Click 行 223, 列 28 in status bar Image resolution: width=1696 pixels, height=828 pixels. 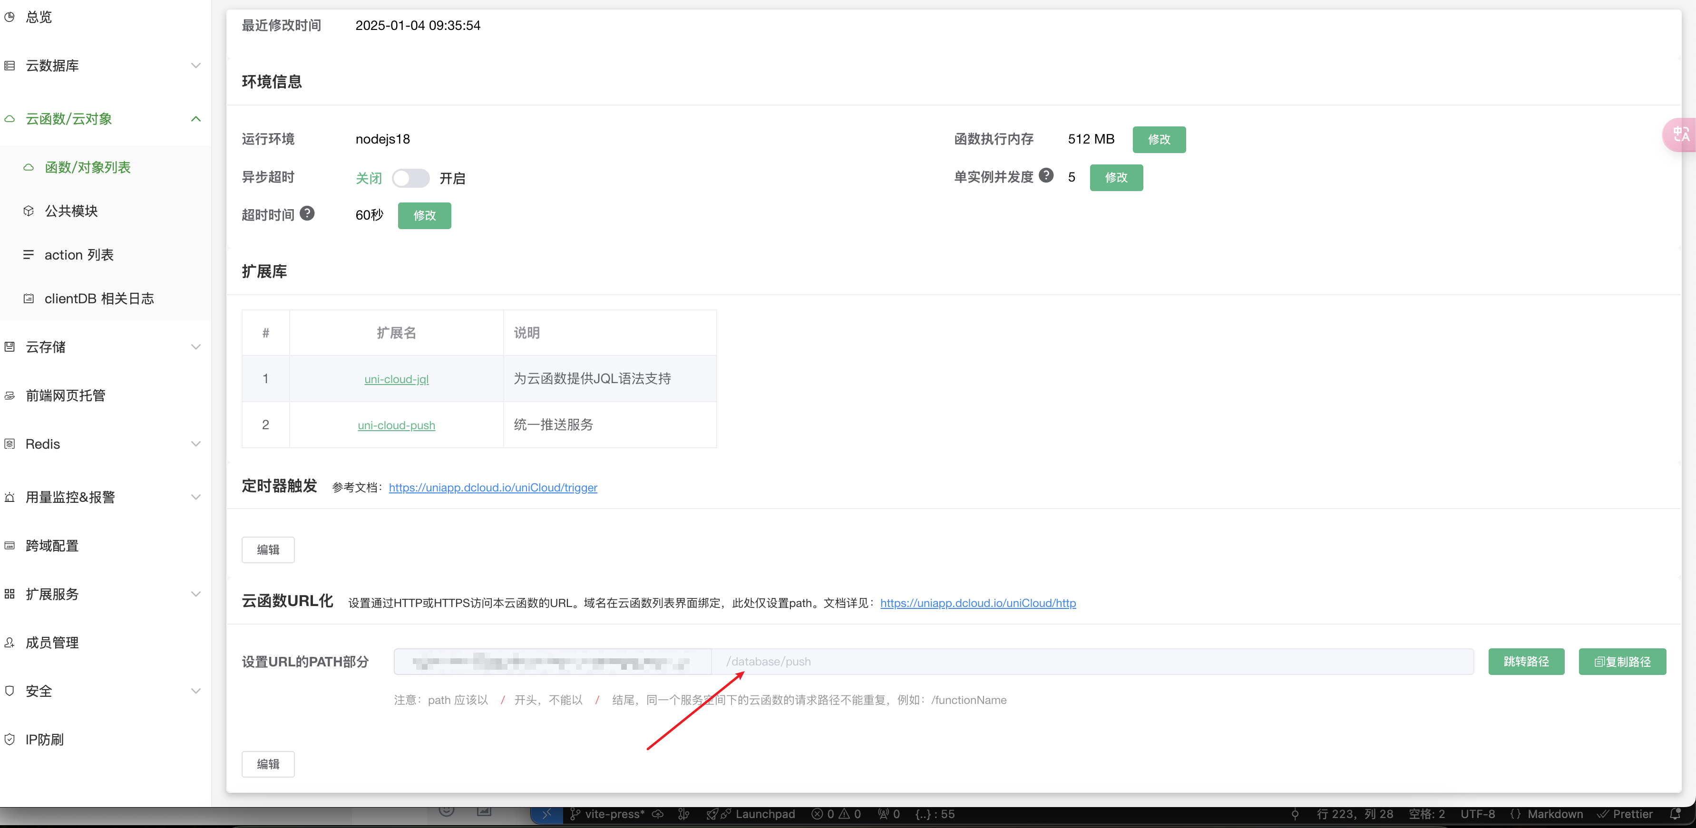1355,814
